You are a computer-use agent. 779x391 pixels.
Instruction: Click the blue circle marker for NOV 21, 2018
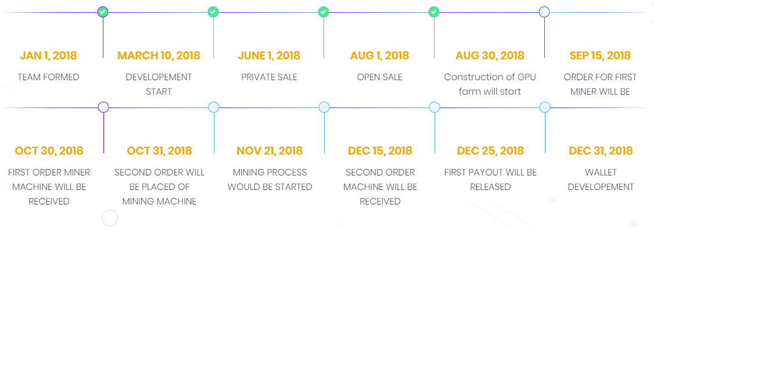[324, 107]
